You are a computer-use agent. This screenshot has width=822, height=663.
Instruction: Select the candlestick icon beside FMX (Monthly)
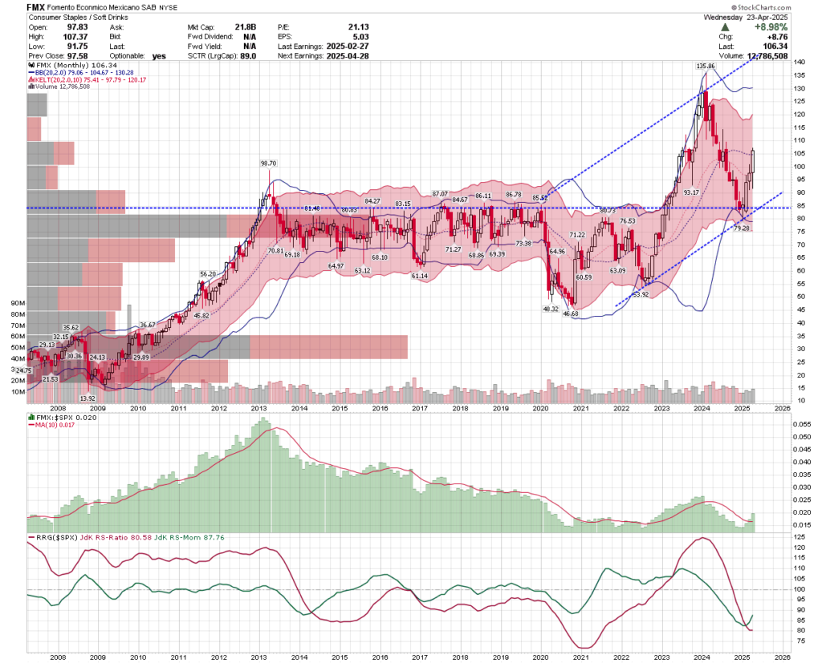[x=31, y=67]
